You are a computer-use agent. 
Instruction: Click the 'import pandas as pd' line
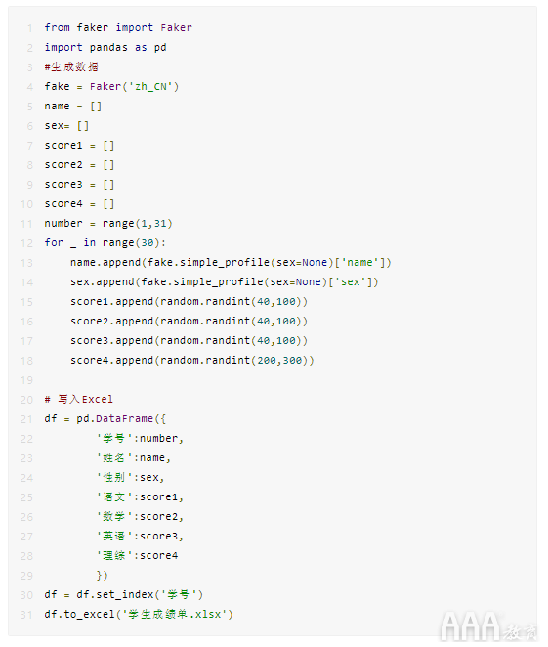tap(105, 48)
